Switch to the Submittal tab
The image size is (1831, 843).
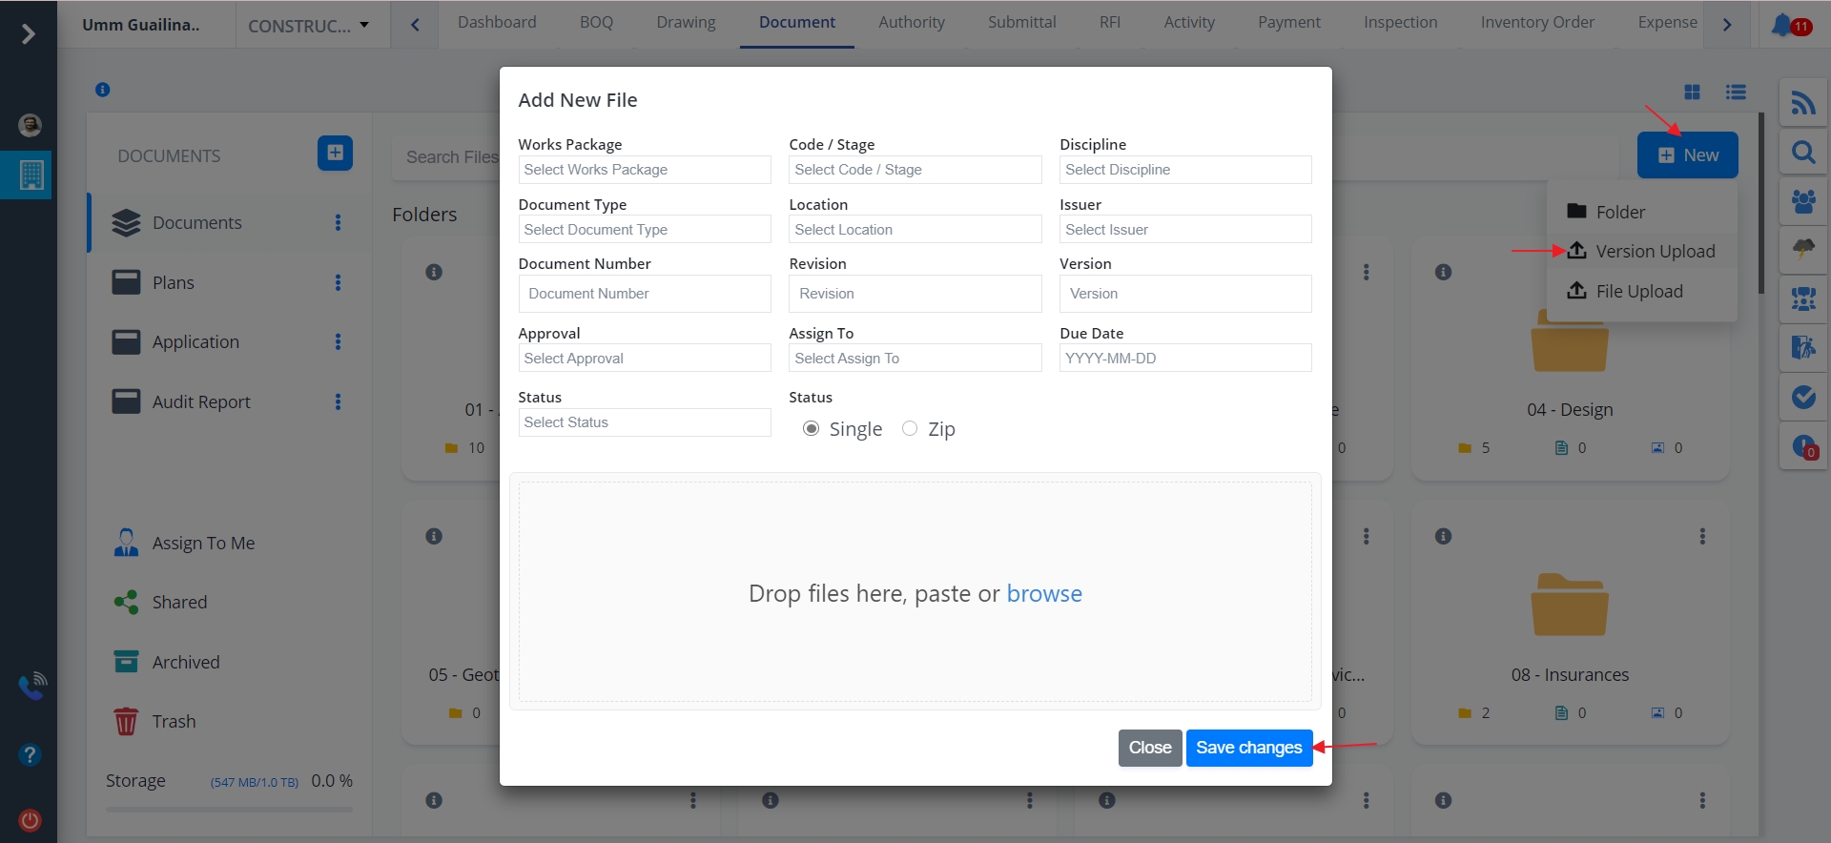[1021, 22]
